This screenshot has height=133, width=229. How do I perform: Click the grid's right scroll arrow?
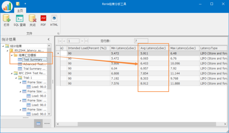click(x=225, y=124)
